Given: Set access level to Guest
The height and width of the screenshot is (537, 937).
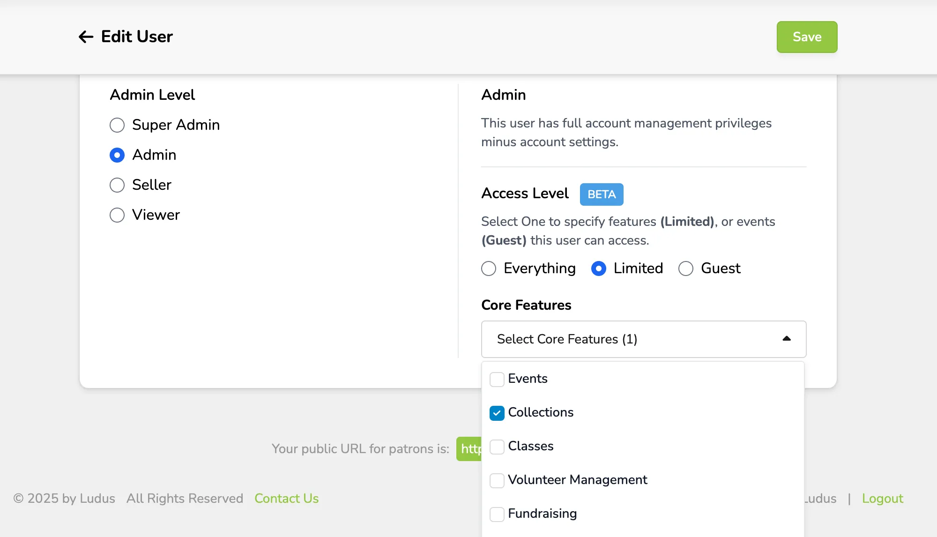Looking at the screenshot, I should click(x=686, y=268).
